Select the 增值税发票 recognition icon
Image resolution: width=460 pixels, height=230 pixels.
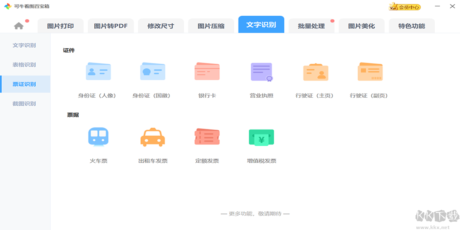pos(261,136)
